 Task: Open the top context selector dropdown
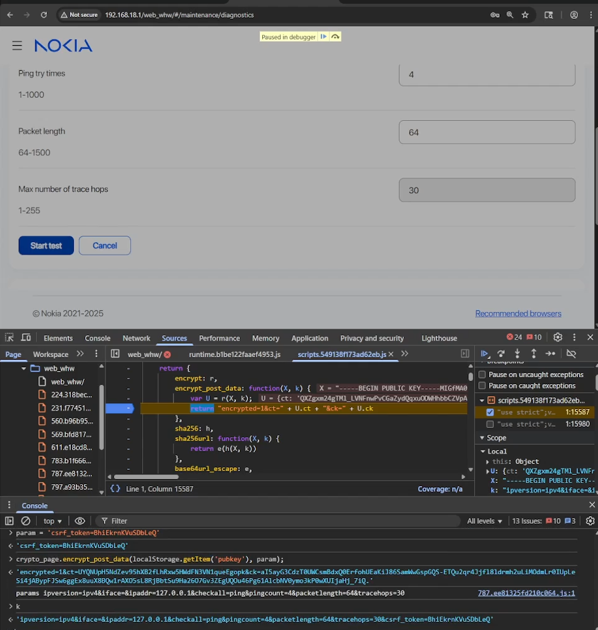pyautogui.click(x=53, y=521)
